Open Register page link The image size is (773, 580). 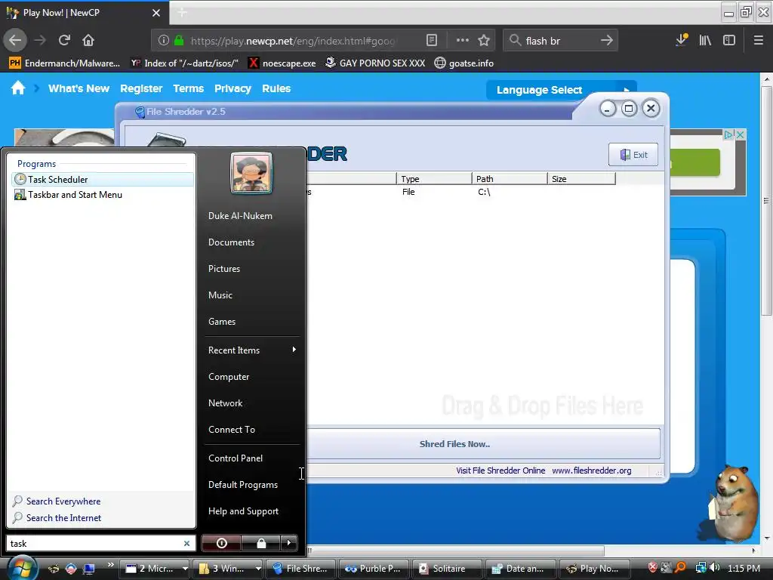141,89
